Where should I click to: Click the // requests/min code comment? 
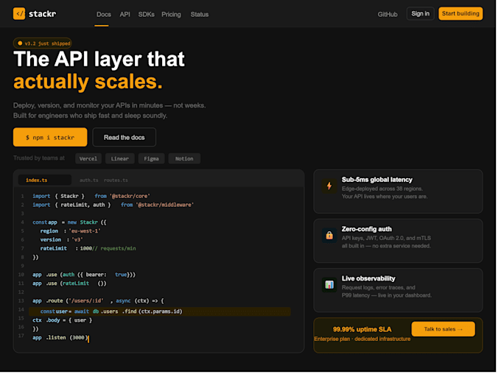pyautogui.click(x=114, y=248)
